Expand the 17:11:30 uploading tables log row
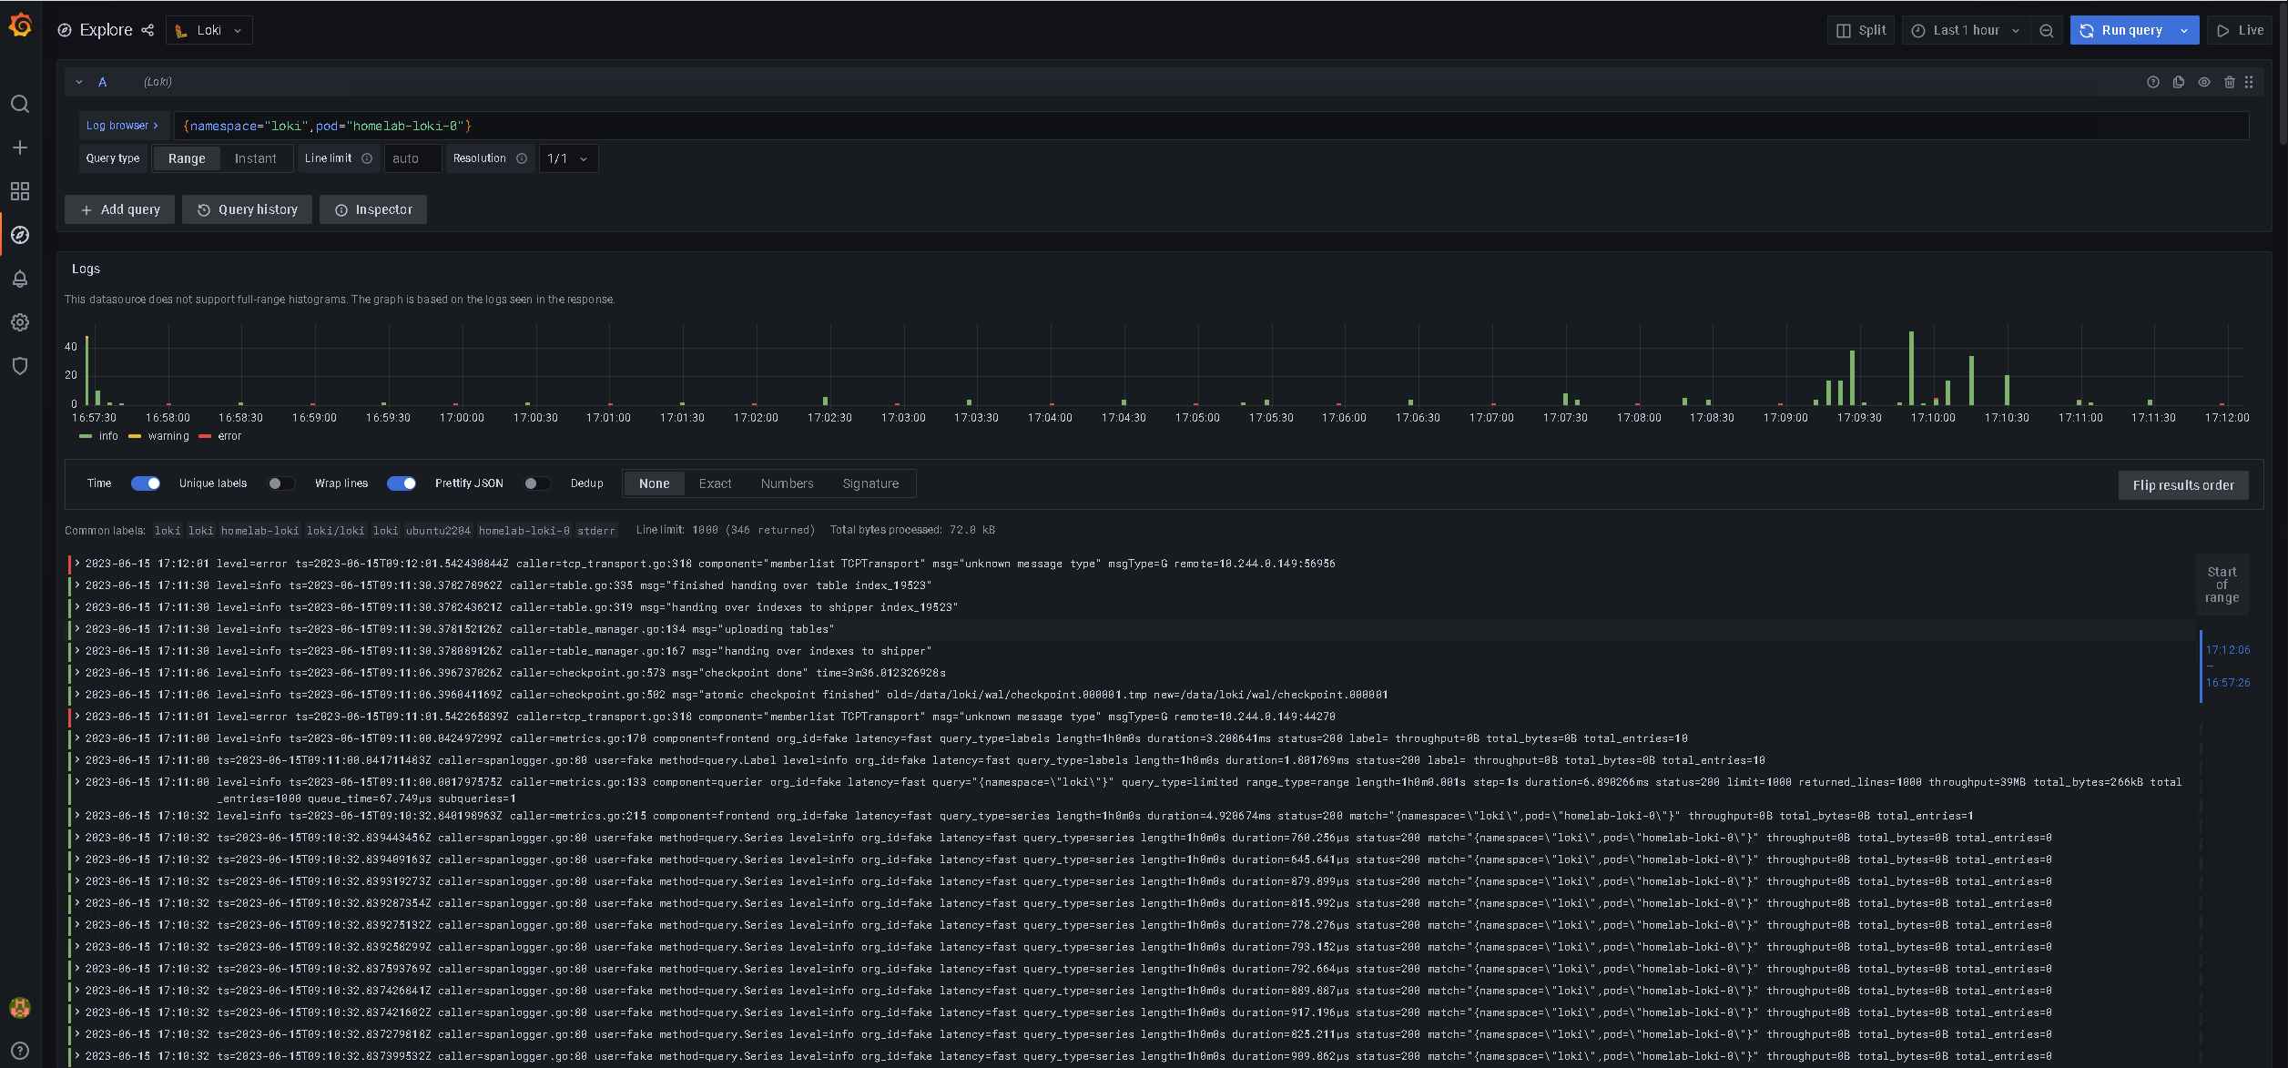Screen dimensions: 2288x1068 [77, 629]
